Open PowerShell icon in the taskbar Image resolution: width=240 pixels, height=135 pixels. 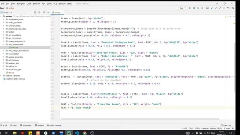53,133
